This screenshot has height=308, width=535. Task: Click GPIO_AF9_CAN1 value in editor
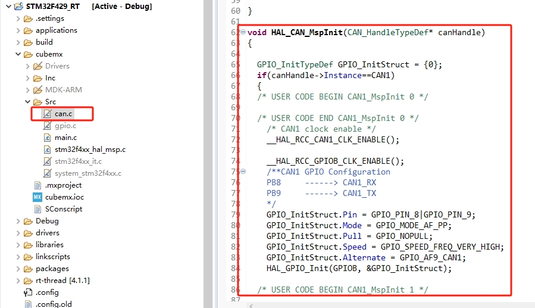[x=430, y=257]
